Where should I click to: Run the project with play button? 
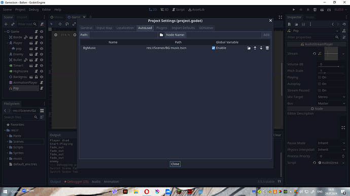294,10
